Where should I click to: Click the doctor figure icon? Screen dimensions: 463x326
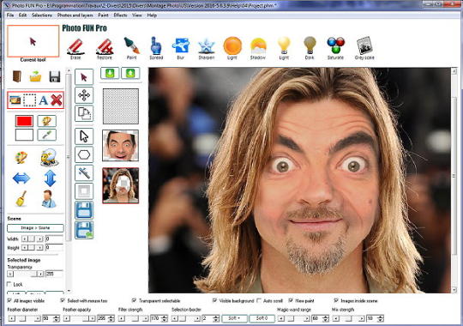[x=48, y=198]
